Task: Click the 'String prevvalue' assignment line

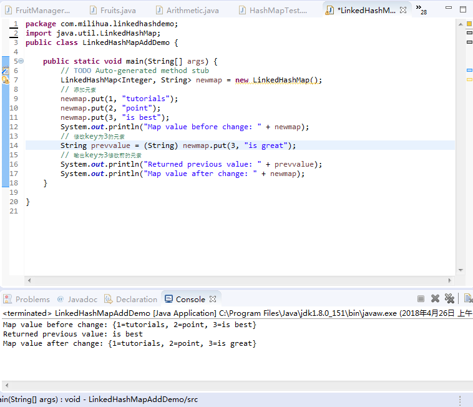Action: (x=178, y=145)
